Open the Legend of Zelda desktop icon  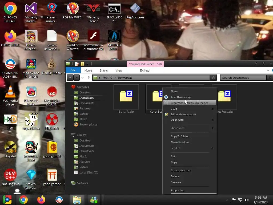pos(31,151)
